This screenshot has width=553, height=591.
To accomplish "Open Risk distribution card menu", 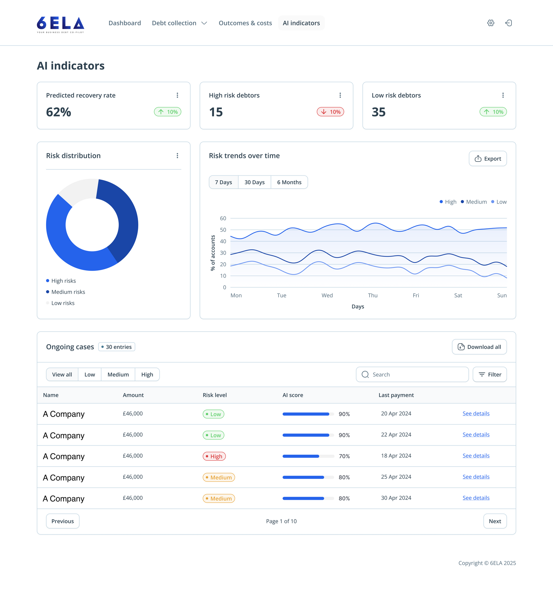I will pyautogui.click(x=177, y=156).
